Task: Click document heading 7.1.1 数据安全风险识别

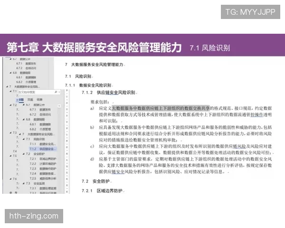Action: (88, 85)
